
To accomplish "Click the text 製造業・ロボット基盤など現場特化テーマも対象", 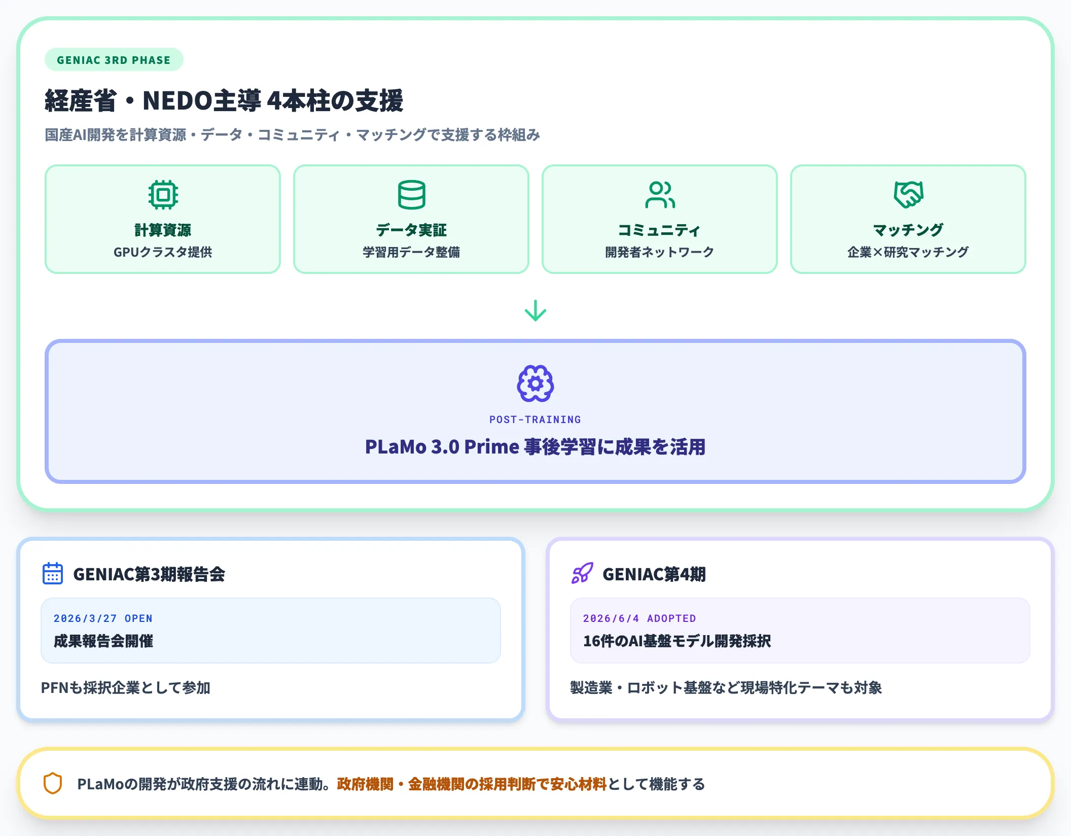I will point(726,688).
